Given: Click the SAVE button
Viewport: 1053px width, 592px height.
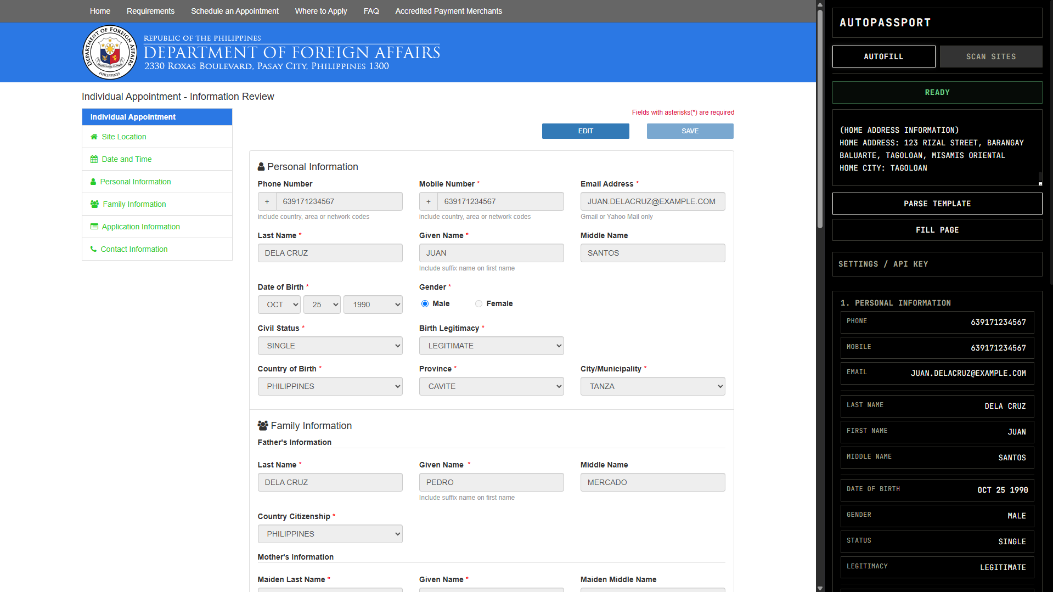Looking at the screenshot, I should click(x=690, y=131).
